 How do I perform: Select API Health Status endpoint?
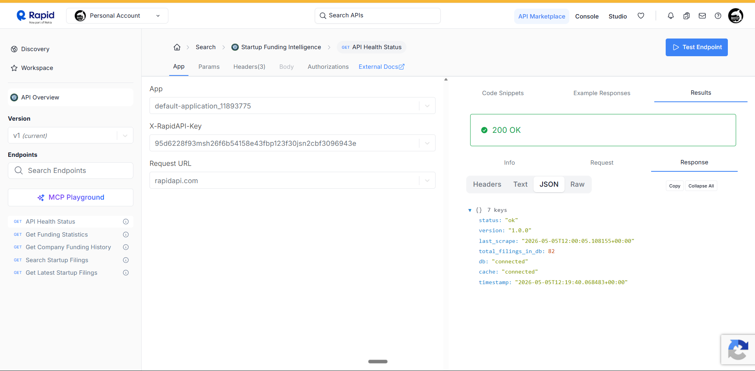coord(50,222)
